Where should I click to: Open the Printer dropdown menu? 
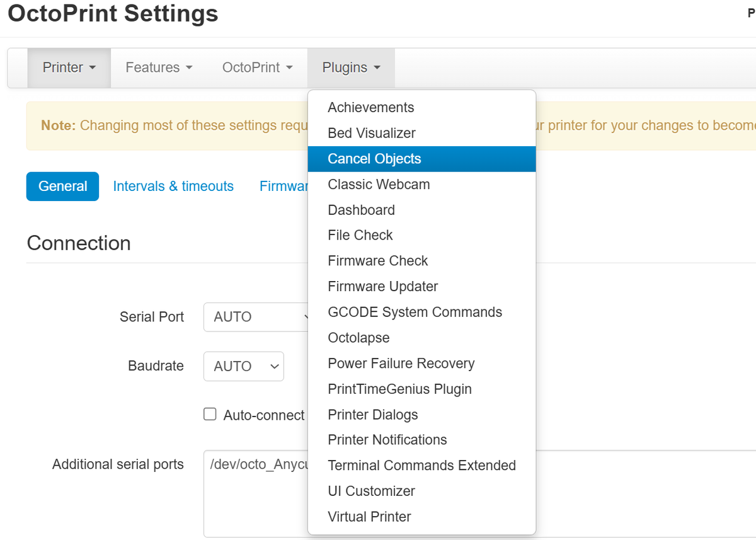(x=69, y=68)
